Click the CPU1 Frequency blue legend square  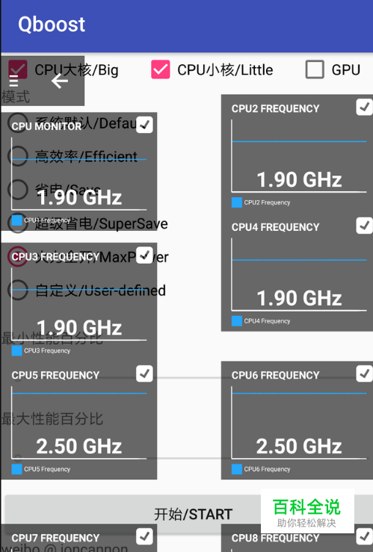click(x=16, y=220)
